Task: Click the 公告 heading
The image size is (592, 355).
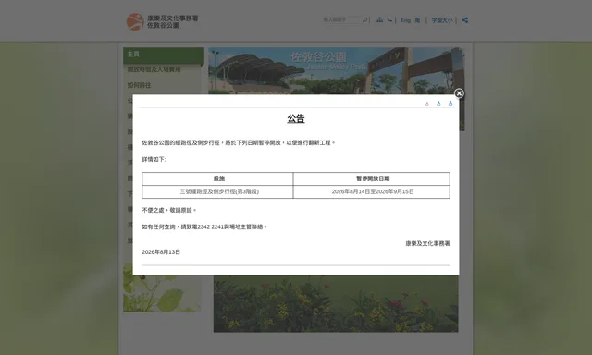Action: pos(296,118)
